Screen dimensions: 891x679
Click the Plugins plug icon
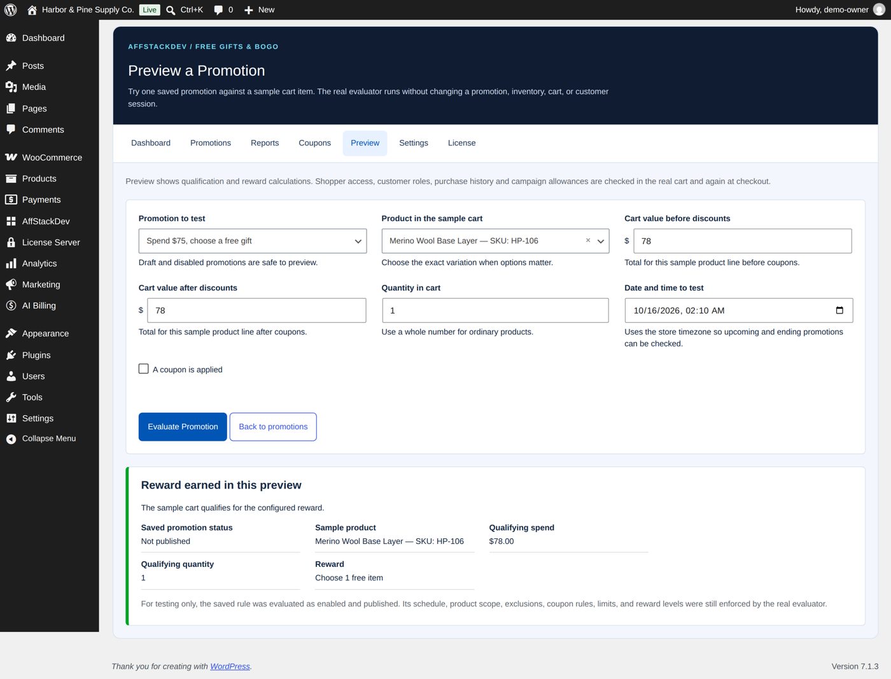pos(11,355)
